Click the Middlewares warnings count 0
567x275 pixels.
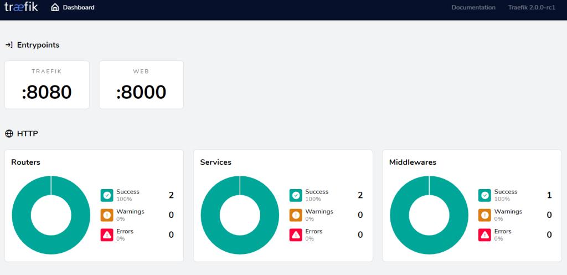549,215
